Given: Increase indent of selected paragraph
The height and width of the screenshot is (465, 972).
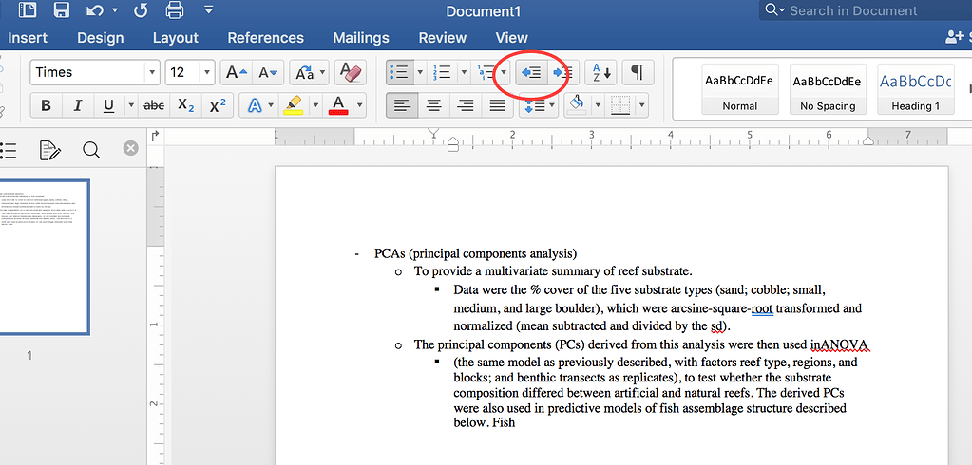Looking at the screenshot, I should click(x=562, y=72).
